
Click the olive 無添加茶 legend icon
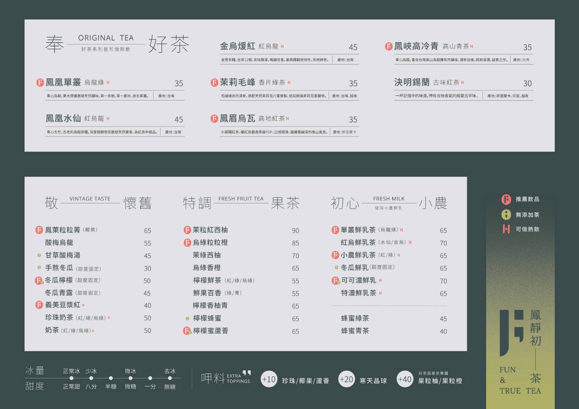tap(506, 215)
